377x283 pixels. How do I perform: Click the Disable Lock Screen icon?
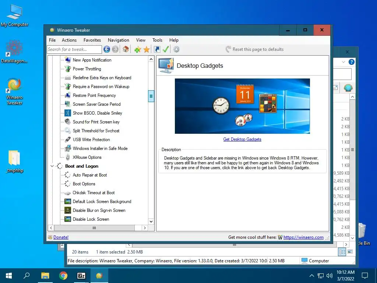[x=68, y=219]
